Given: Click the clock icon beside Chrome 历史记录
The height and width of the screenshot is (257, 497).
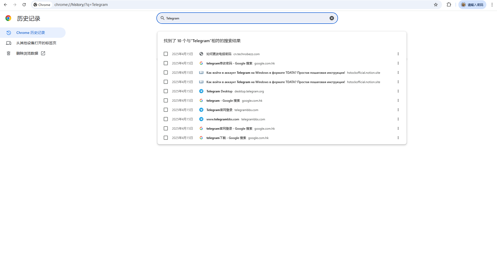Looking at the screenshot, I should click(9, 33).
